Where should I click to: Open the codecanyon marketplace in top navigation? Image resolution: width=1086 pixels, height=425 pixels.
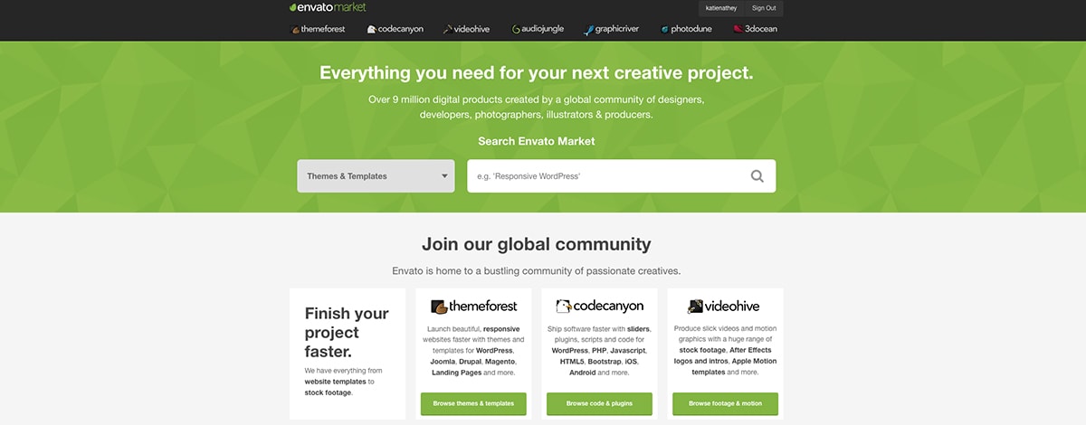pyautogui.click(x=395, y=29)
